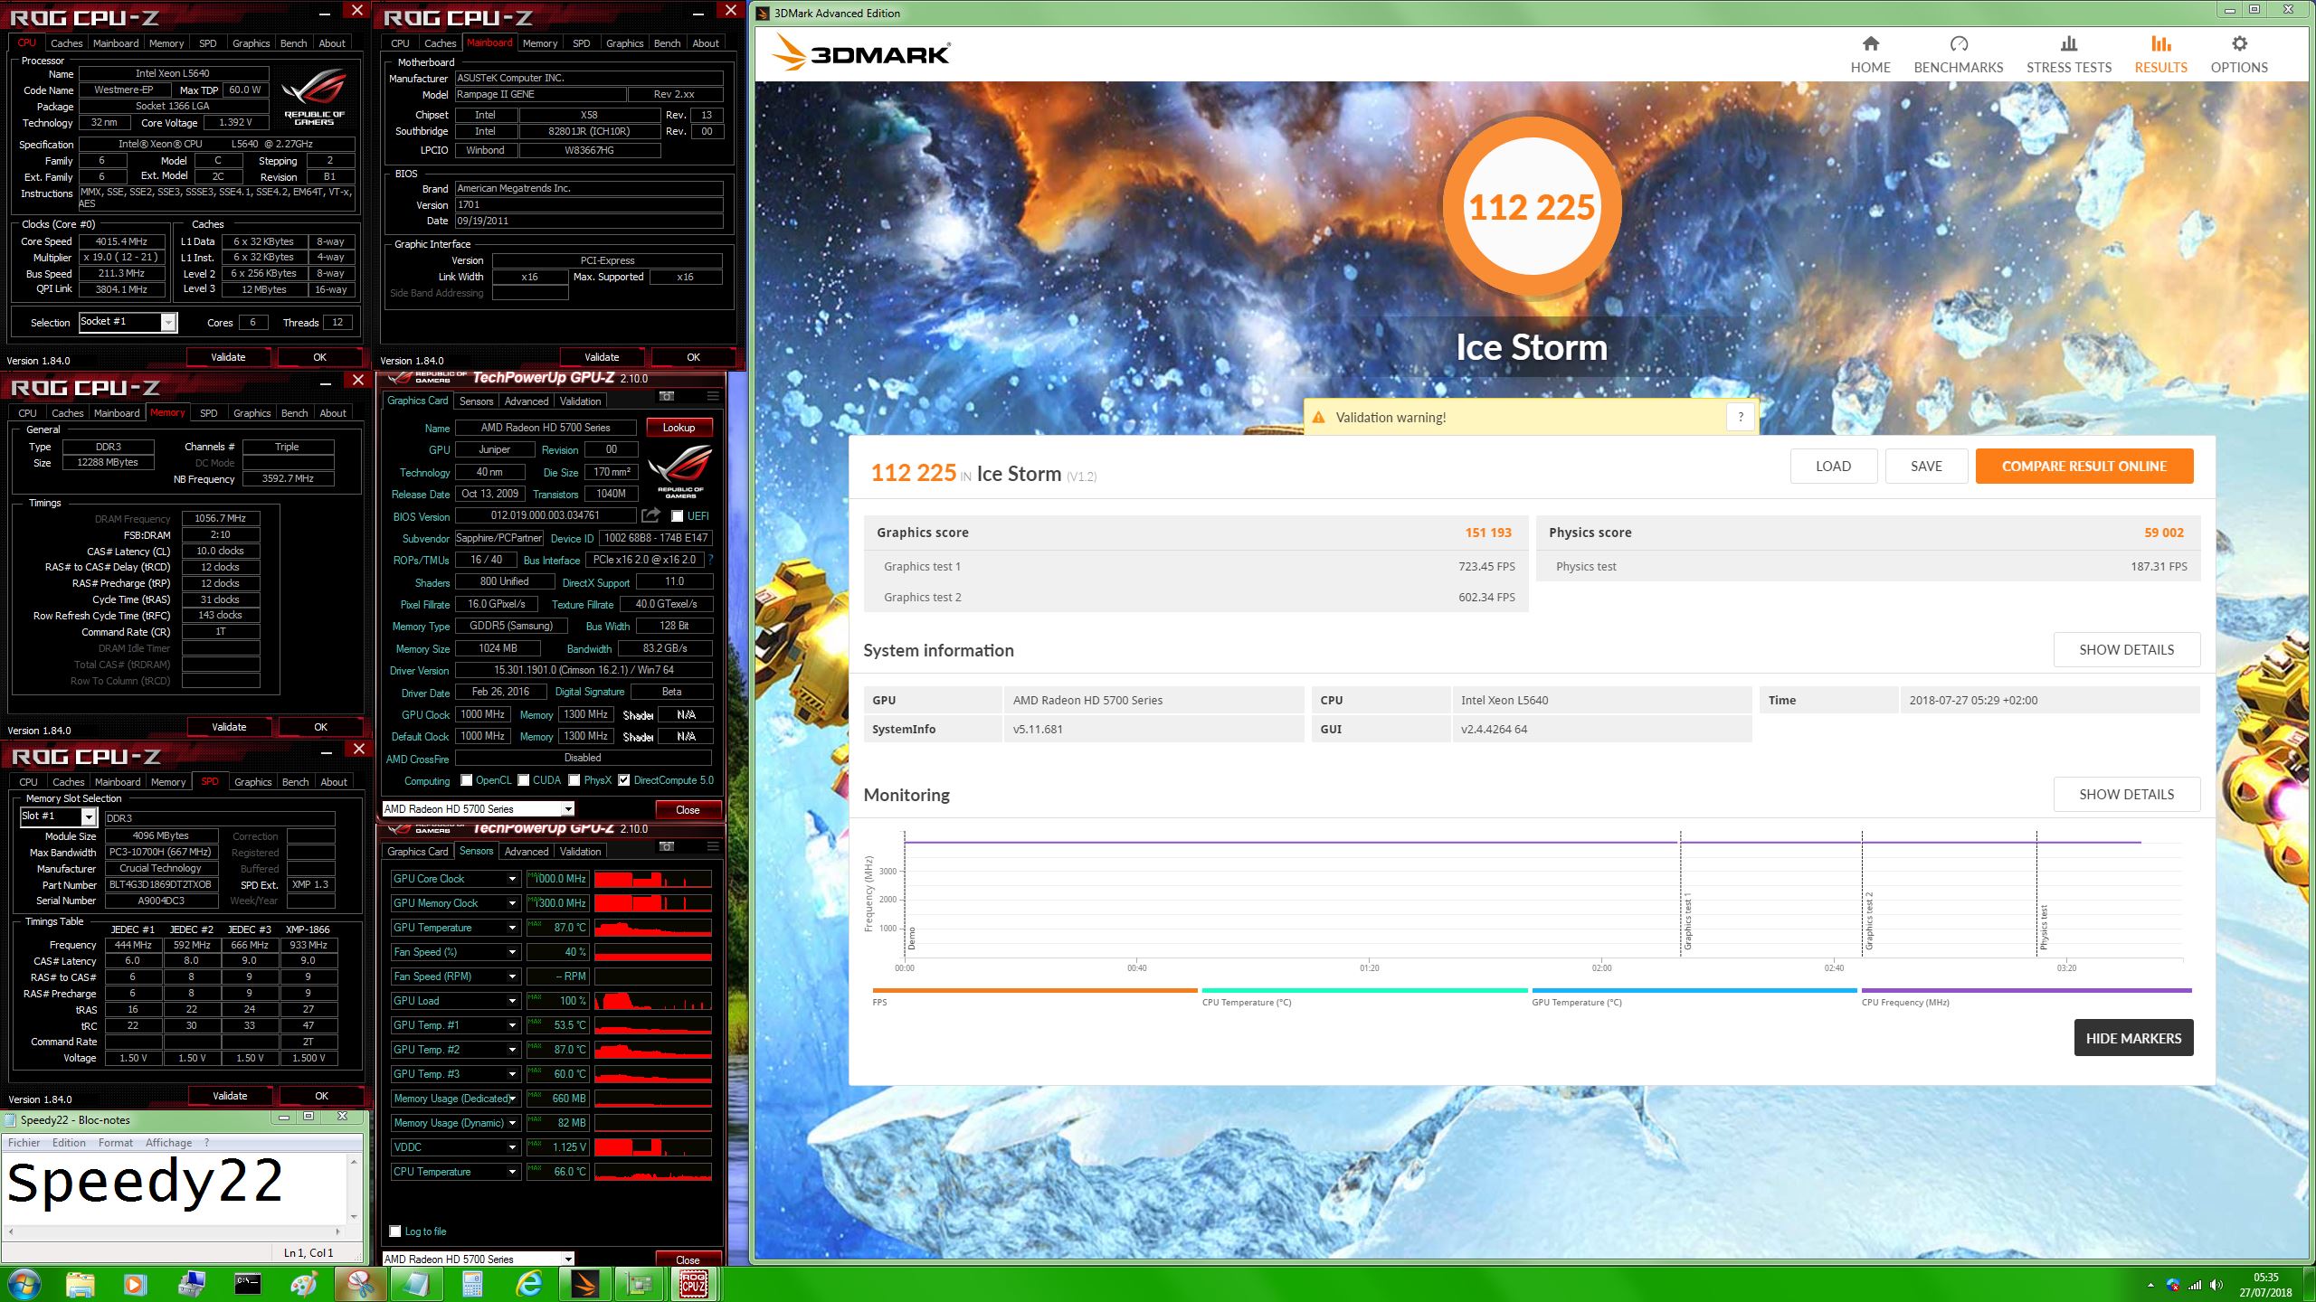Click SHOW DETAILS for System information
The width and height of the screenshot is (2316, 1302).
coord(2126,650)
